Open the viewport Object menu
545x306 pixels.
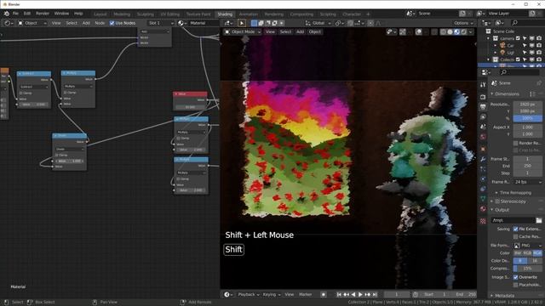314,32
